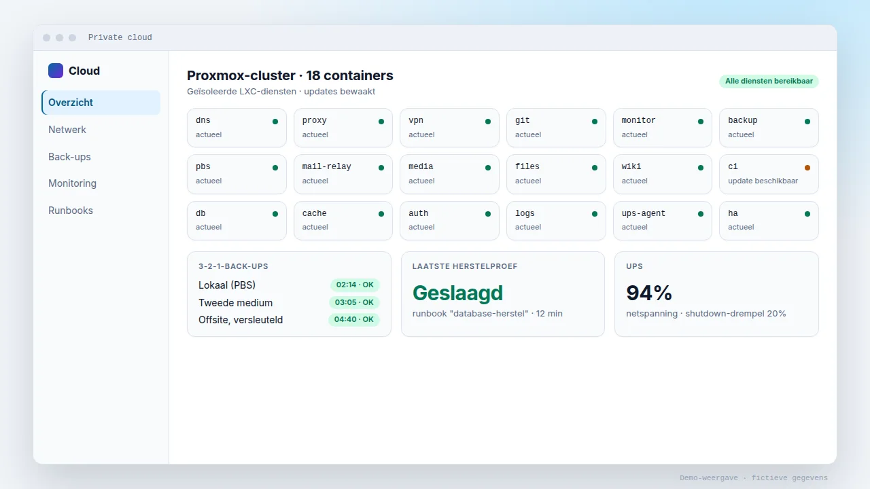
Task: Select the media container card
Action: [x=449, y=174]
